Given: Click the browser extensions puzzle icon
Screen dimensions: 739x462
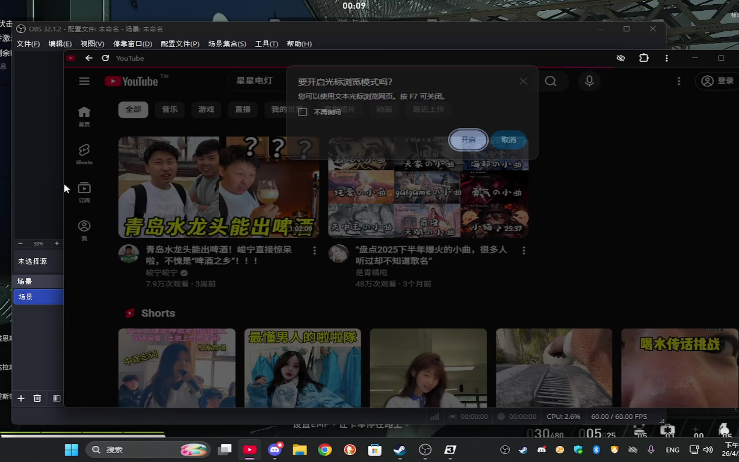Looking at the screenshot, I should (x=644, y=58).
